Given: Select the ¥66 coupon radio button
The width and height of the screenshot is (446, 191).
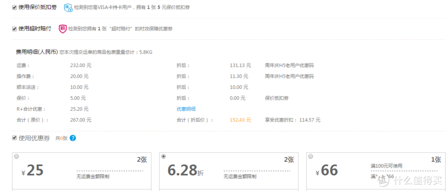Looking at the screenshot, I should (311, 156).
